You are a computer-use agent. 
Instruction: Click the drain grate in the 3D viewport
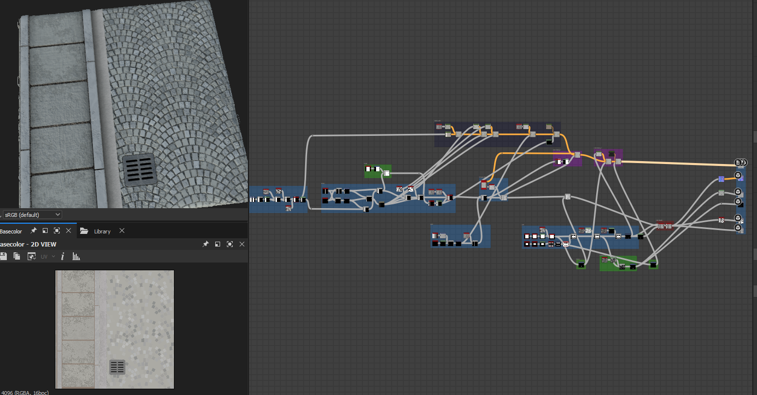(139, 169)
